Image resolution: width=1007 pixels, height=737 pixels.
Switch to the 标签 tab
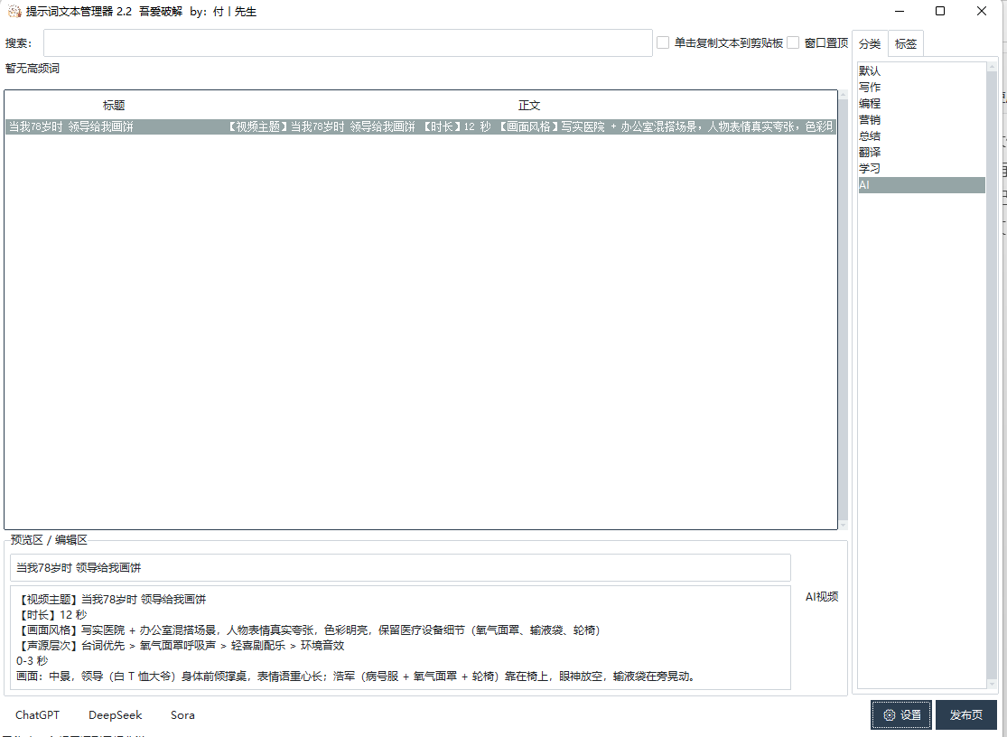tap(906, 42)
